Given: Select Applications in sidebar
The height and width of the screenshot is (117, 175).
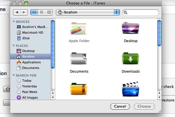Looking at the screenshot, I should [30, 62].
